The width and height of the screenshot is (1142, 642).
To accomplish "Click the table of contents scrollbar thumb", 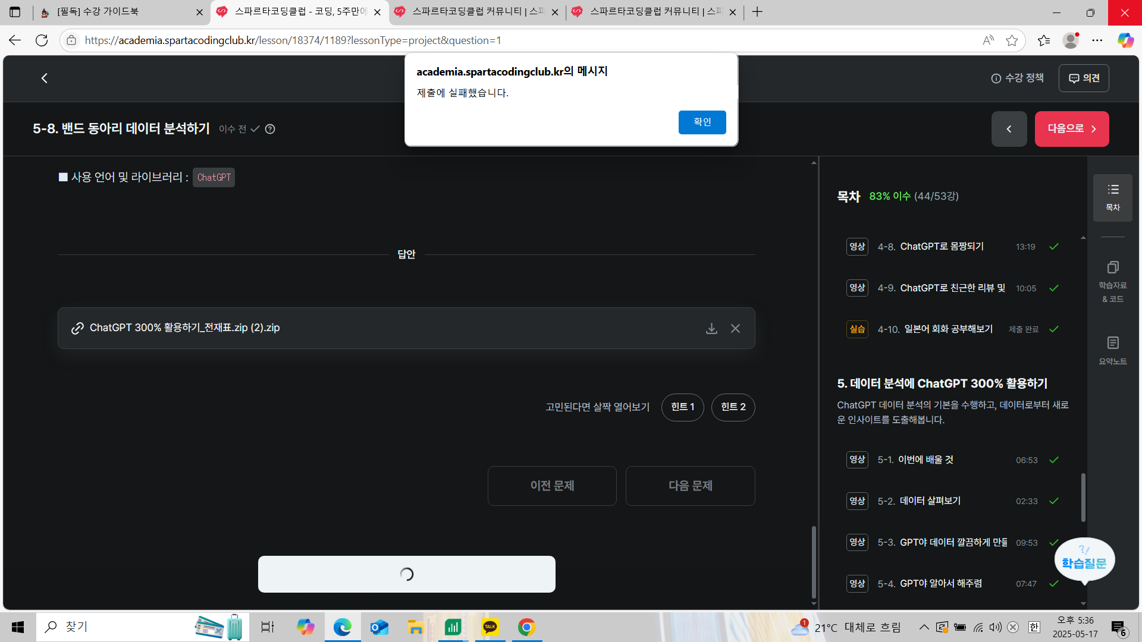I will (x=1083, y=497).
